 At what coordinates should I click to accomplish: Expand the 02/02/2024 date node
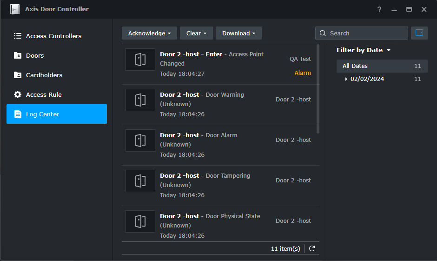pyautogui.click(x=346, y=79)
